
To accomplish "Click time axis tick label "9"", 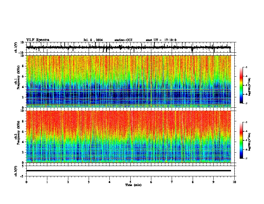I will tap(213, 182).
